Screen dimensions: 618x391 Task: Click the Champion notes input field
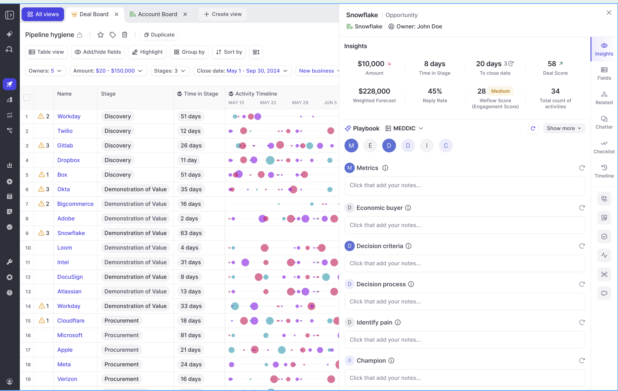pos(465,378)
